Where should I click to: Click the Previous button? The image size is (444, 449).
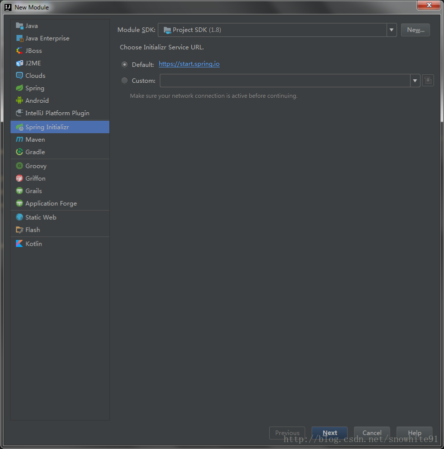287,433
